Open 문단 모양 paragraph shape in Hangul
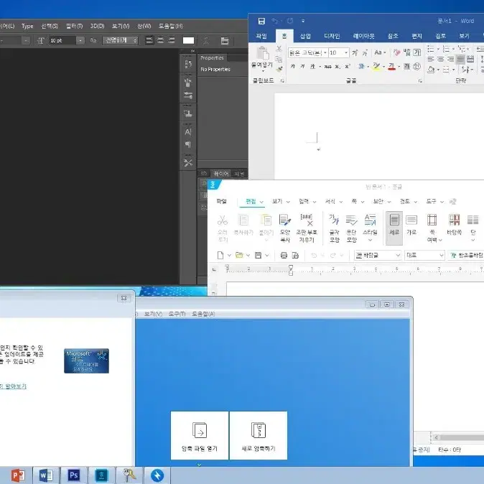The image size is (484, 484). [x=352, y=228]
